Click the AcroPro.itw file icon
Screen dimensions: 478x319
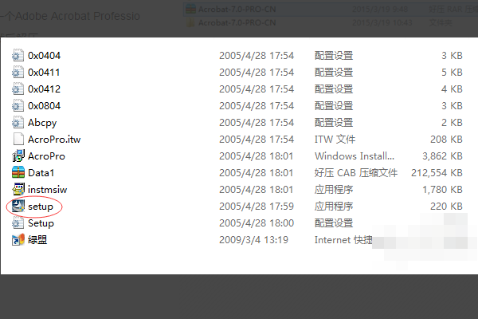click(19, 140)
